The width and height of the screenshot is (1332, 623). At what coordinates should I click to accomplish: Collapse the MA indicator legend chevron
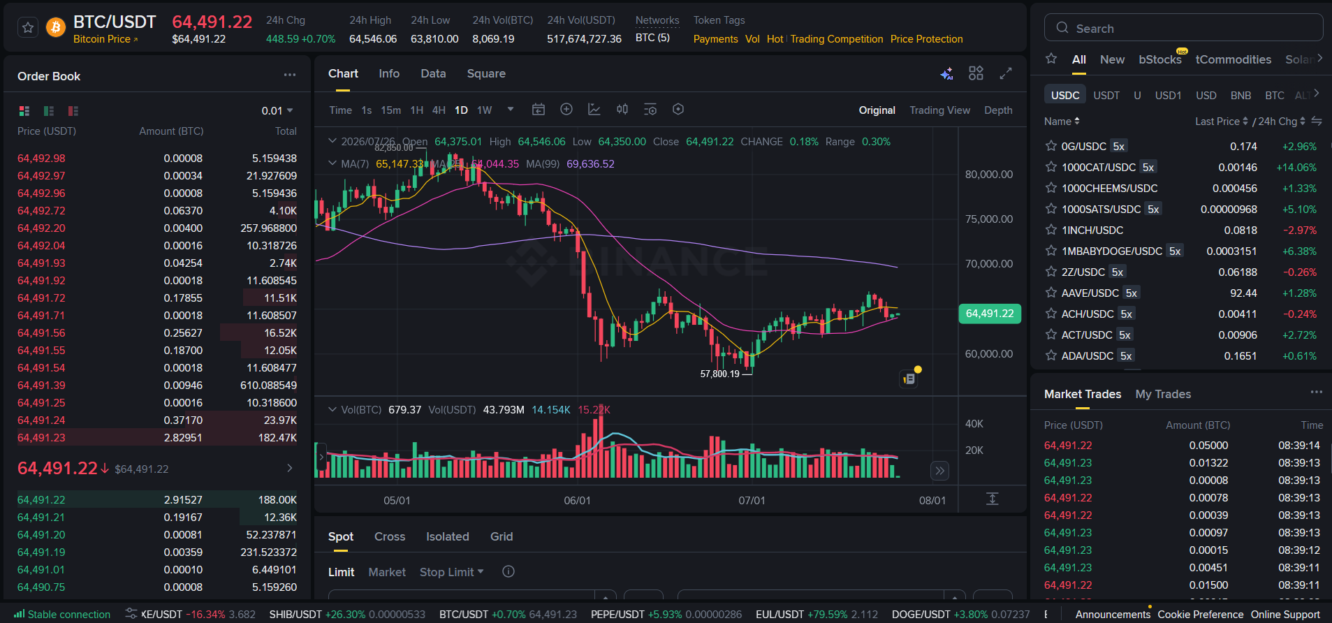(x=332, y=163)
